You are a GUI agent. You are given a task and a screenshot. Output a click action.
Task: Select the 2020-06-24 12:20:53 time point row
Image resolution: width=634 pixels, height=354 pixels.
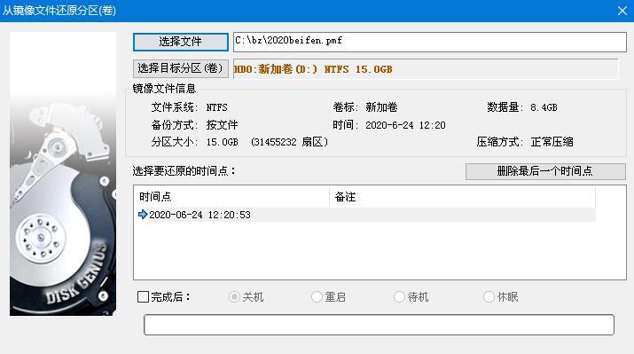pos(364,215)
